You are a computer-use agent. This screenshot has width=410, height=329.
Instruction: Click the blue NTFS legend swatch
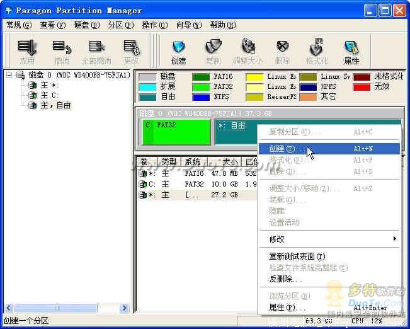201,97
